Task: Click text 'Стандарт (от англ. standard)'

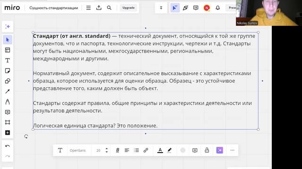Action: [72, 36]
